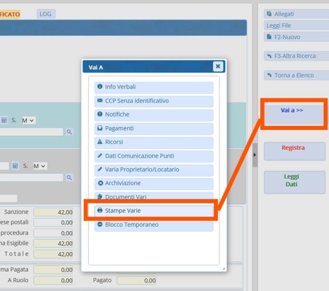Close the Vai A dialog
This screenshot has width=329, height=291.
[x=218, y=67]
